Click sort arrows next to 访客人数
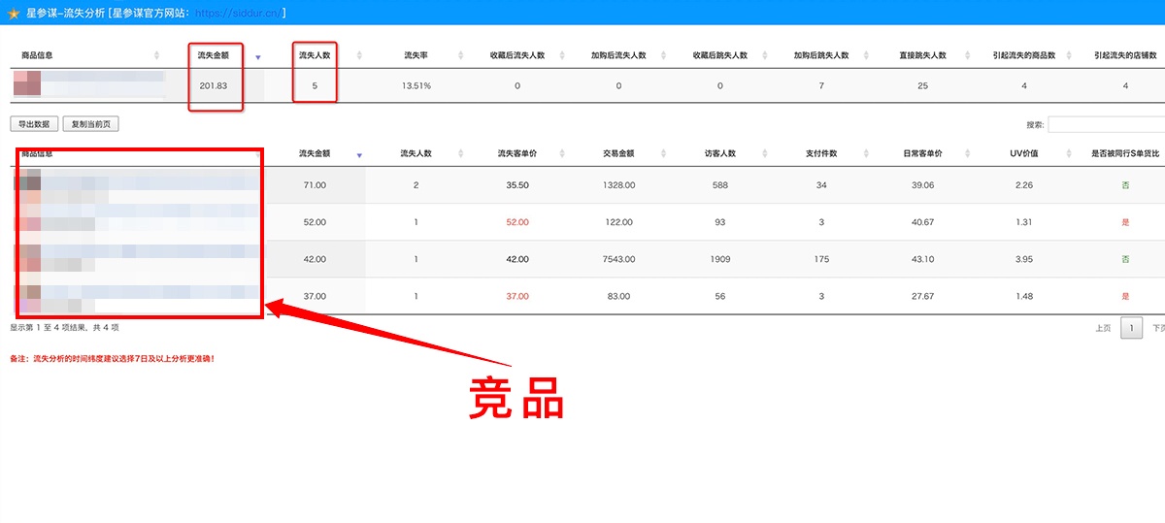This screenshot has height=523, width=1165. 765,153
